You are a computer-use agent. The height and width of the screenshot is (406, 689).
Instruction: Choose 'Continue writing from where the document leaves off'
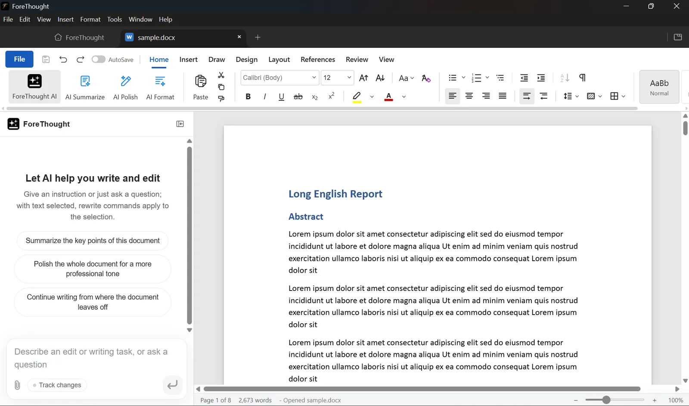(x=93, y=302)
